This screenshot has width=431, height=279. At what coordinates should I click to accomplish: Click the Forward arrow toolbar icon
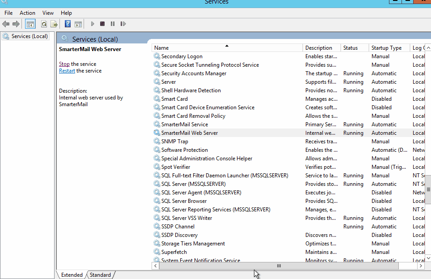coord(16,24)
